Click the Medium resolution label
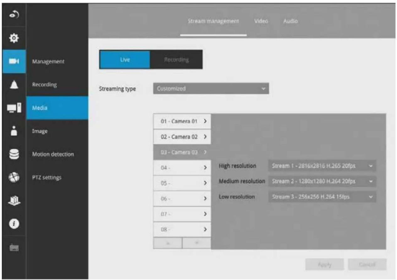397x280 pixels. 242,181
